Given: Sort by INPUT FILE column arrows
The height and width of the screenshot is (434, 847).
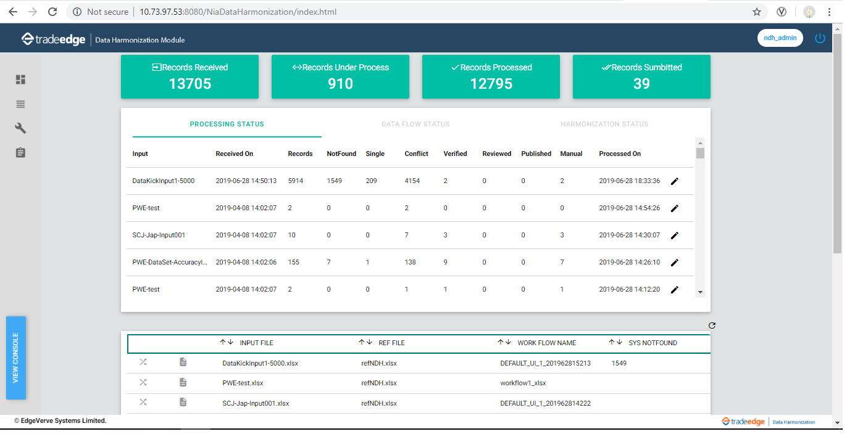Looking at the screenshot, I should point(227,343).
